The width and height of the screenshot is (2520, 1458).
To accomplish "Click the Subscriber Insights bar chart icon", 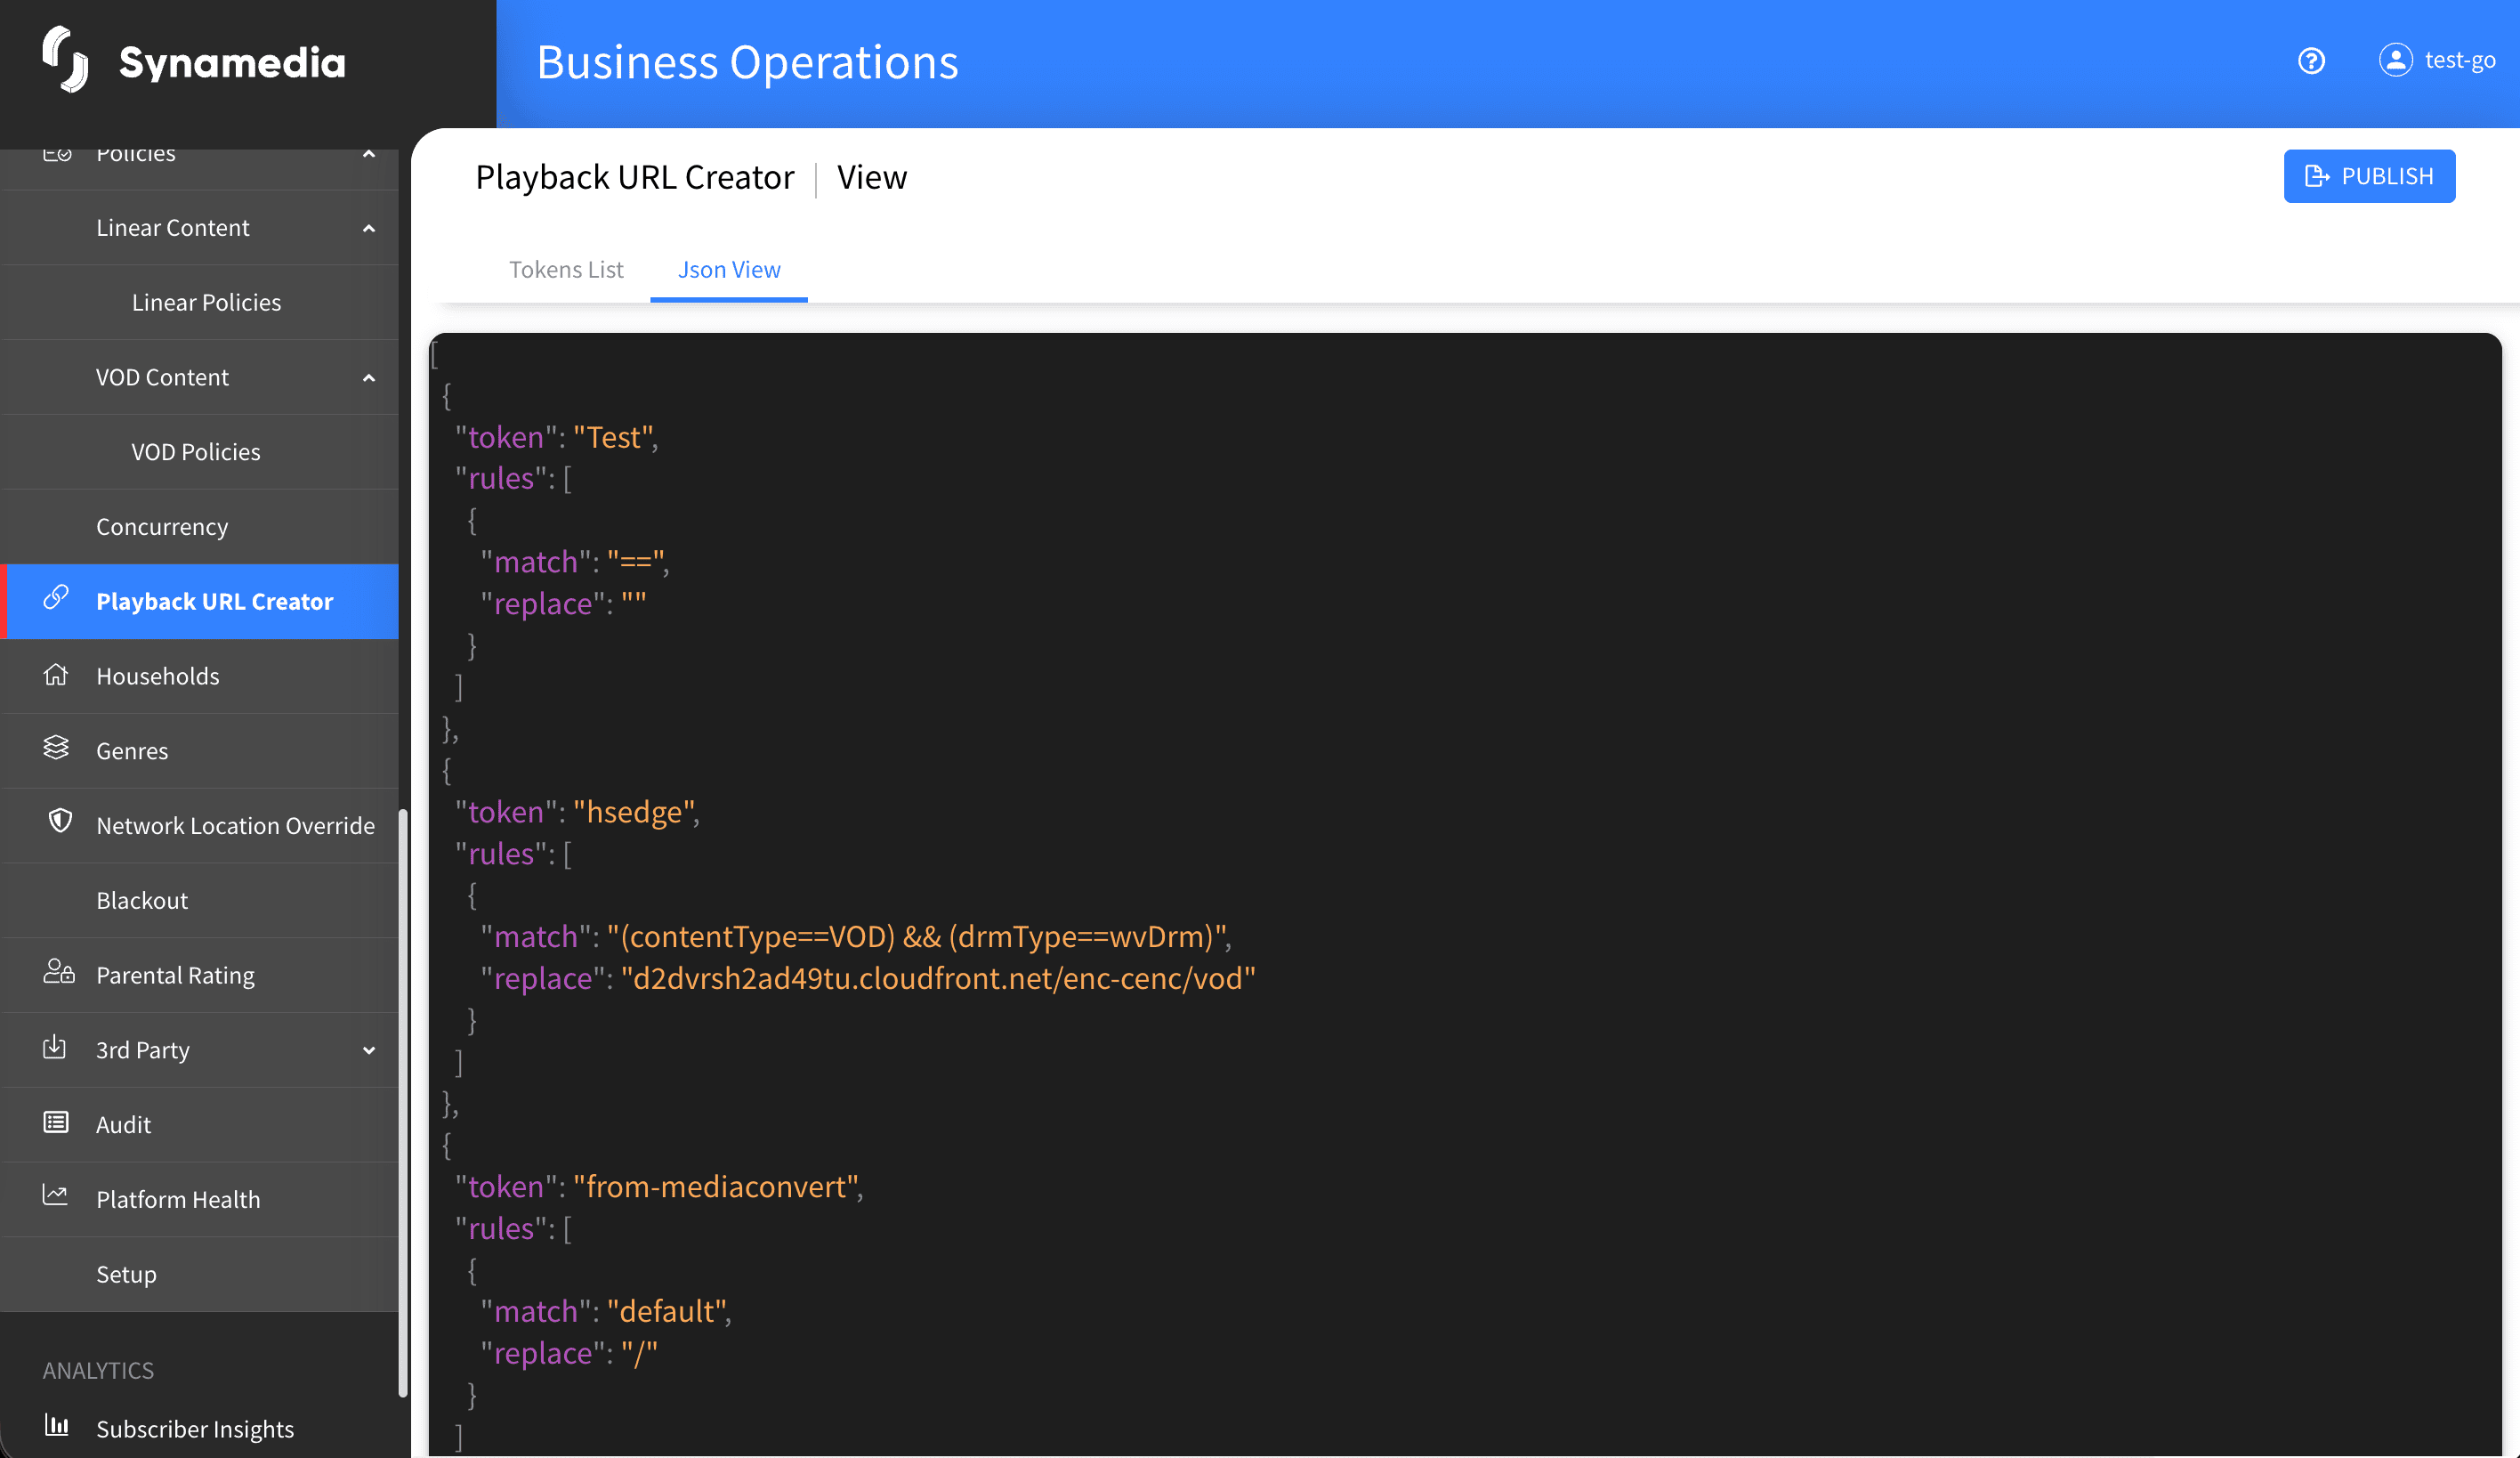I will 57,1425.
